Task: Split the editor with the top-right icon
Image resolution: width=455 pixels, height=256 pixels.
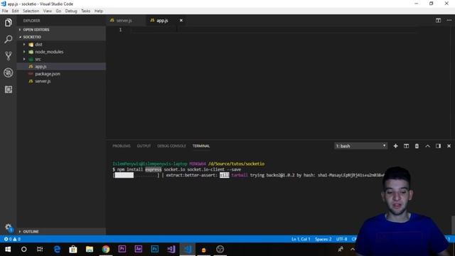Action: coord(438,21)
